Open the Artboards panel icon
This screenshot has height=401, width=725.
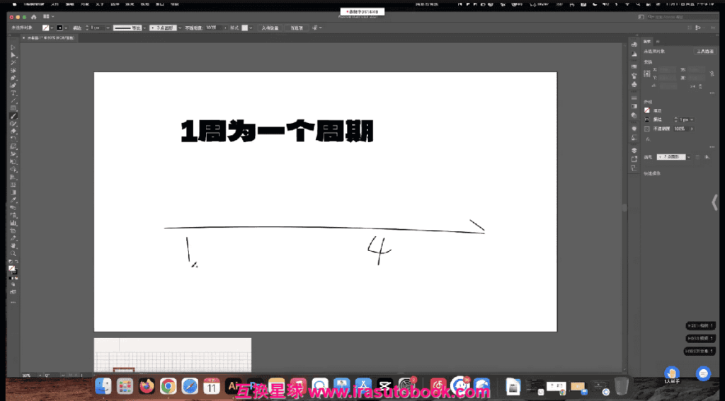[634, 168]
